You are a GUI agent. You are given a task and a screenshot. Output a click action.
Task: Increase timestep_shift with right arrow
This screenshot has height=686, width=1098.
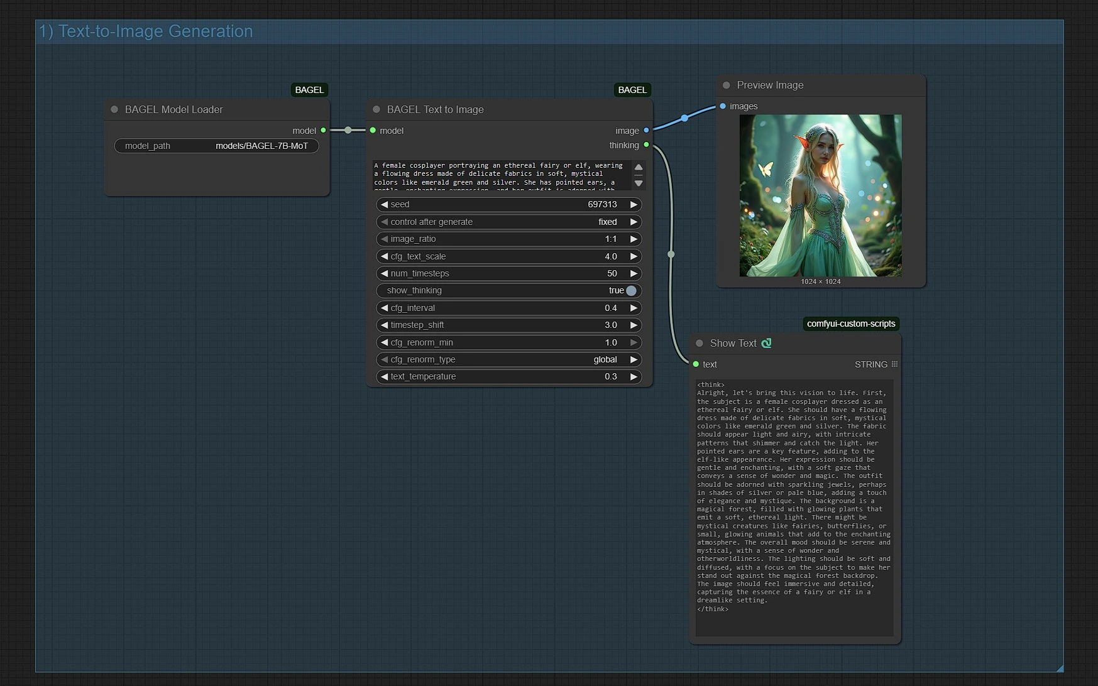pos(634,325)
